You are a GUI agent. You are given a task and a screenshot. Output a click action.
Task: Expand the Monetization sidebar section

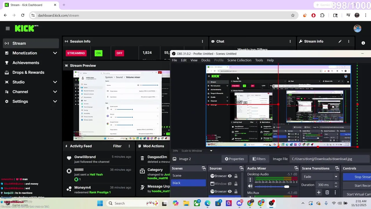(x=55, y=53)
